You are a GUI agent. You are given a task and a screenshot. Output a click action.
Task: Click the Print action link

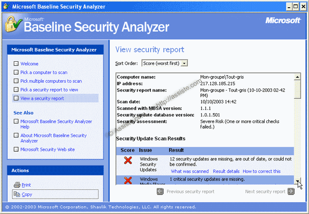point(26,185)
